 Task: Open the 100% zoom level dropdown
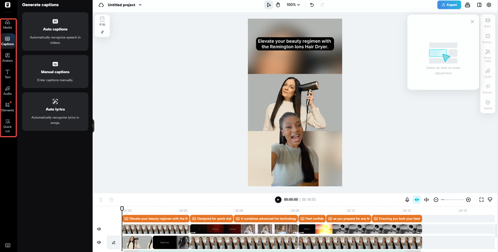pos(293,5)
